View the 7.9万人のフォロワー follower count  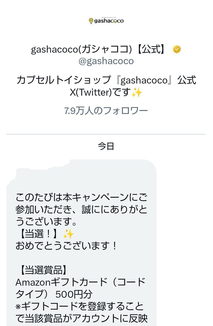[x=106, y=111]
